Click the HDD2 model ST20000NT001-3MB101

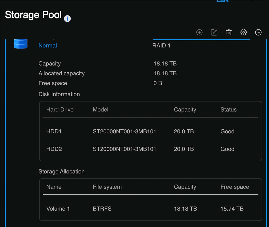pos(124,149)
